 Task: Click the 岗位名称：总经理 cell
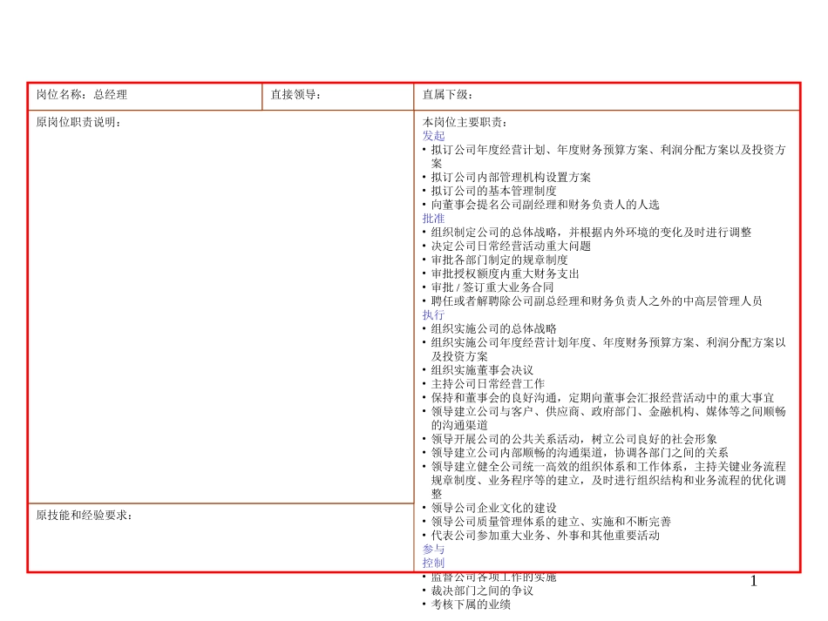pyautogui.click(x=145, y=96)
